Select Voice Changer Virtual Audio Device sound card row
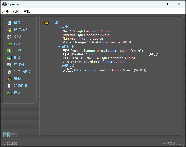The image size is (186, 147). (x=97, y=42)
